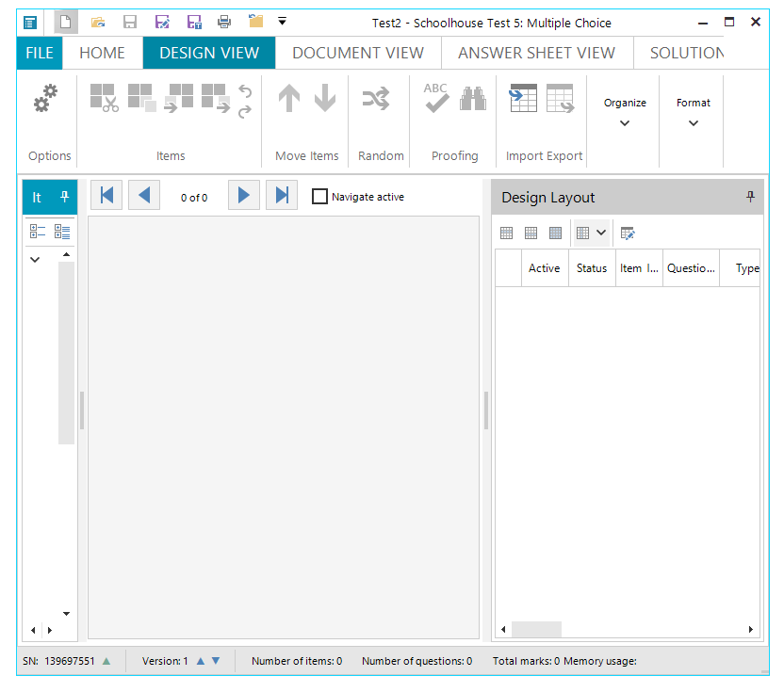The width and height of the screenshot is (784, 692).
Task: Go to the last item arrow
Action: [281, 195]
